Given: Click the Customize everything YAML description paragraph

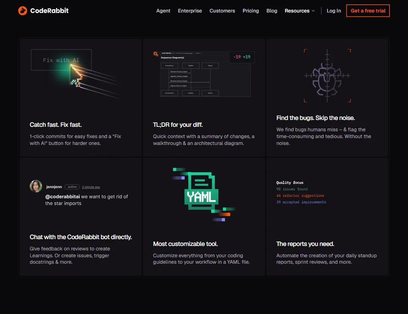Looking at the screenshot, I should pyautogui.click(x=201, y=259).
